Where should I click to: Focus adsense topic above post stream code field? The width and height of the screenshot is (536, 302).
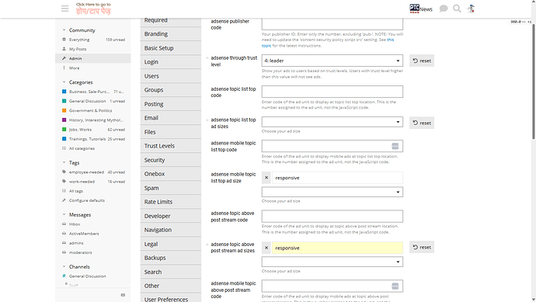pyautogui.click(x=332, y=217)
